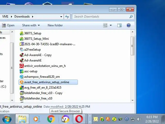The width and height of the screenshot is (165, 124).
Task: Click the green plus tray icon
Action: [114, 119]
